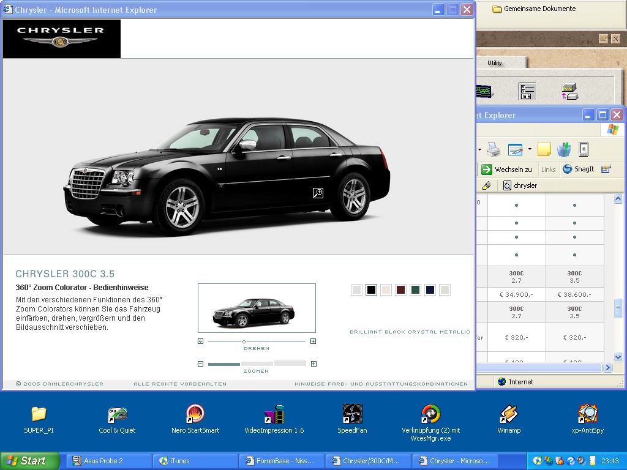Click the third segment of the Zoomen bar

point(290,364)
